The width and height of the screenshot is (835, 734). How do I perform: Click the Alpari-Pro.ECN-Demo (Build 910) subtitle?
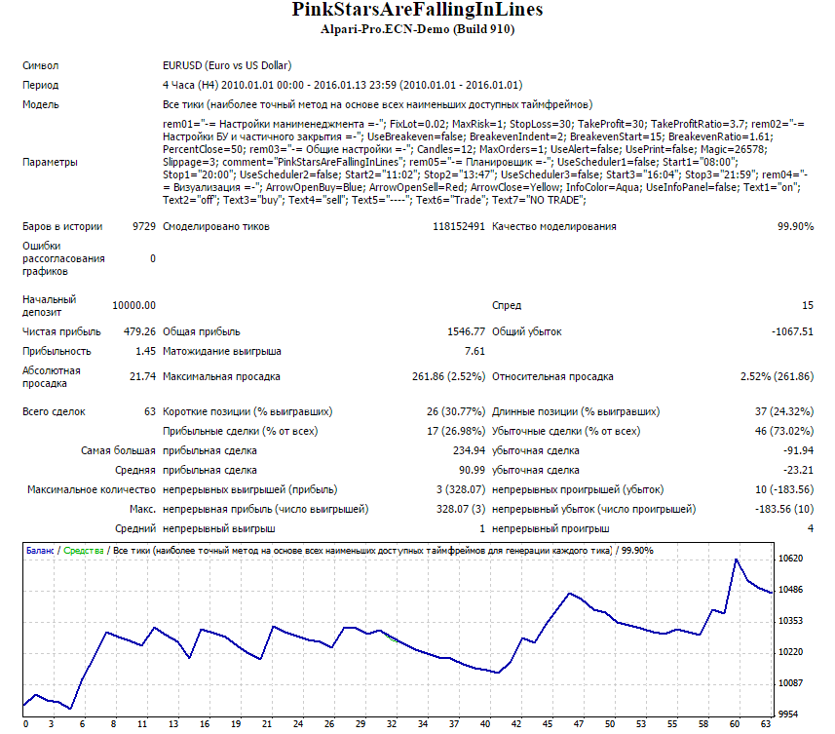(x=417, y=29)
